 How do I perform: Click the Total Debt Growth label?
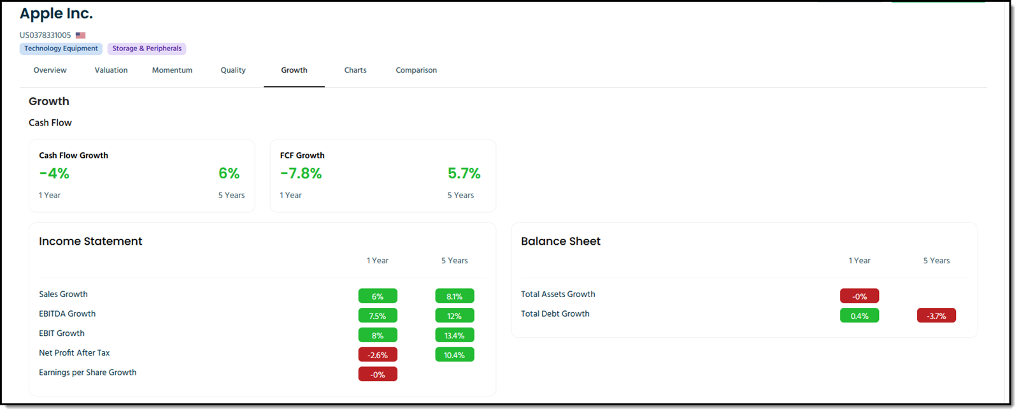[x=555, y=314]
